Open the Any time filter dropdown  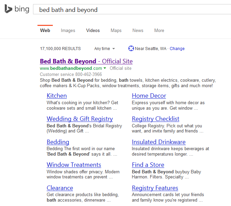(x=104, y=49)
